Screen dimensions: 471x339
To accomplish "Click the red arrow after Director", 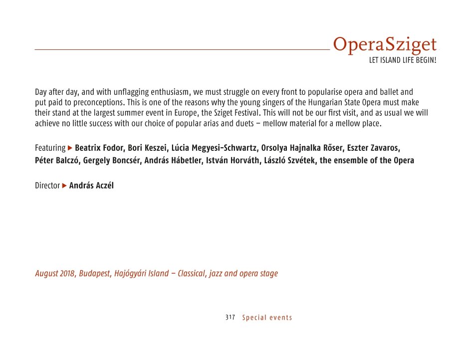I will [x=64, y=185].
